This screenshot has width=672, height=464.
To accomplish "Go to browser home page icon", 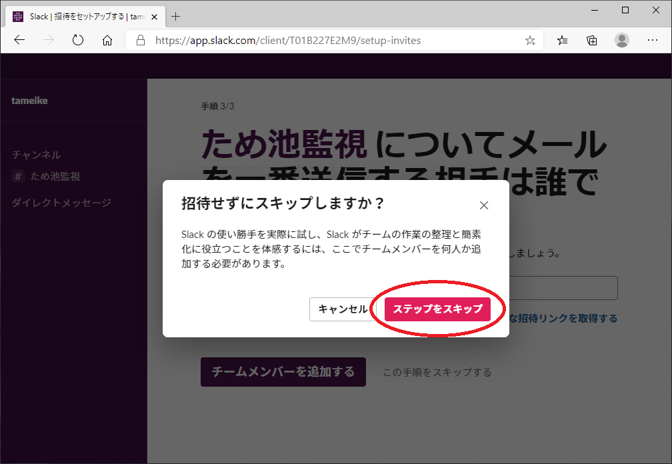I will [107, 41].
